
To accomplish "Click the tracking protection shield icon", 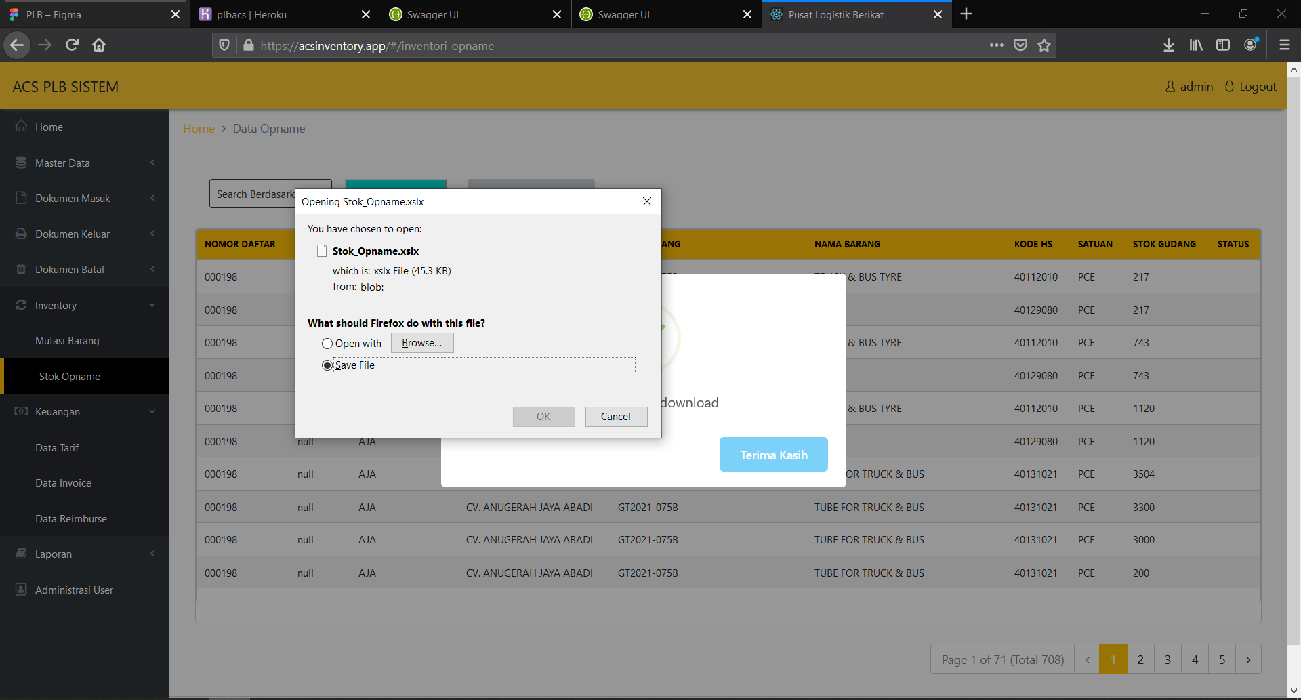I will click(x=224, y=45).
